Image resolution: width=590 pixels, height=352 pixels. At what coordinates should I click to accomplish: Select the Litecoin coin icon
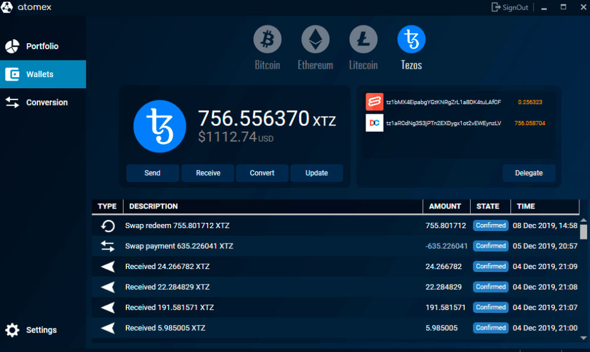(363, 39)
